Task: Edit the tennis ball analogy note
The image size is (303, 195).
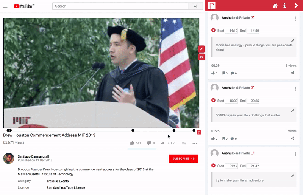Action: [292, 40]
